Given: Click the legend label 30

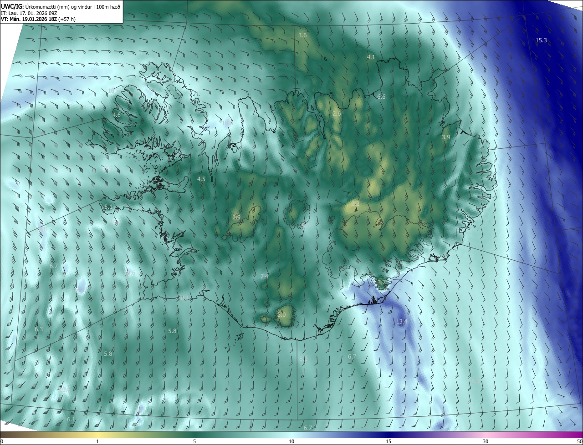Looking at the screenshot, I should coord(486,441).
